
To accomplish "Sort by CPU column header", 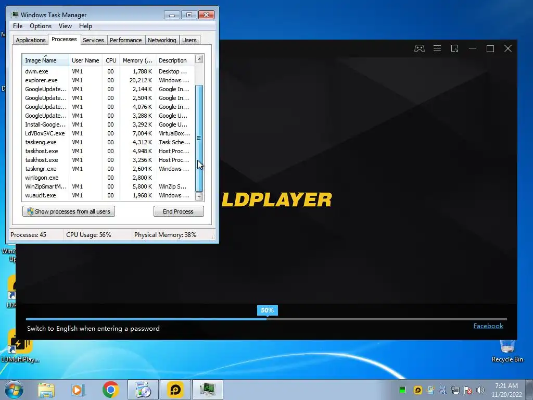I will (111, 60).
